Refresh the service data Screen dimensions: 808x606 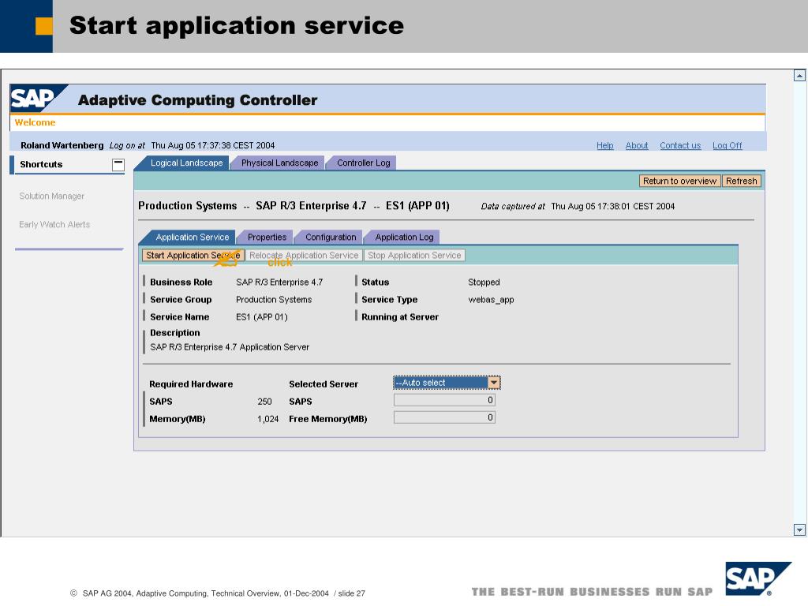(x=741, y=181)
